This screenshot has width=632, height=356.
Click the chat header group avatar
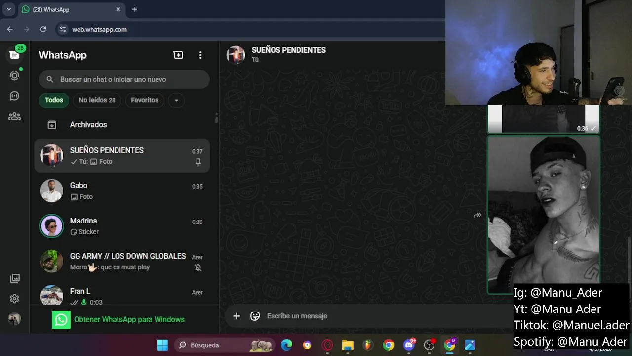coord(236,55)
